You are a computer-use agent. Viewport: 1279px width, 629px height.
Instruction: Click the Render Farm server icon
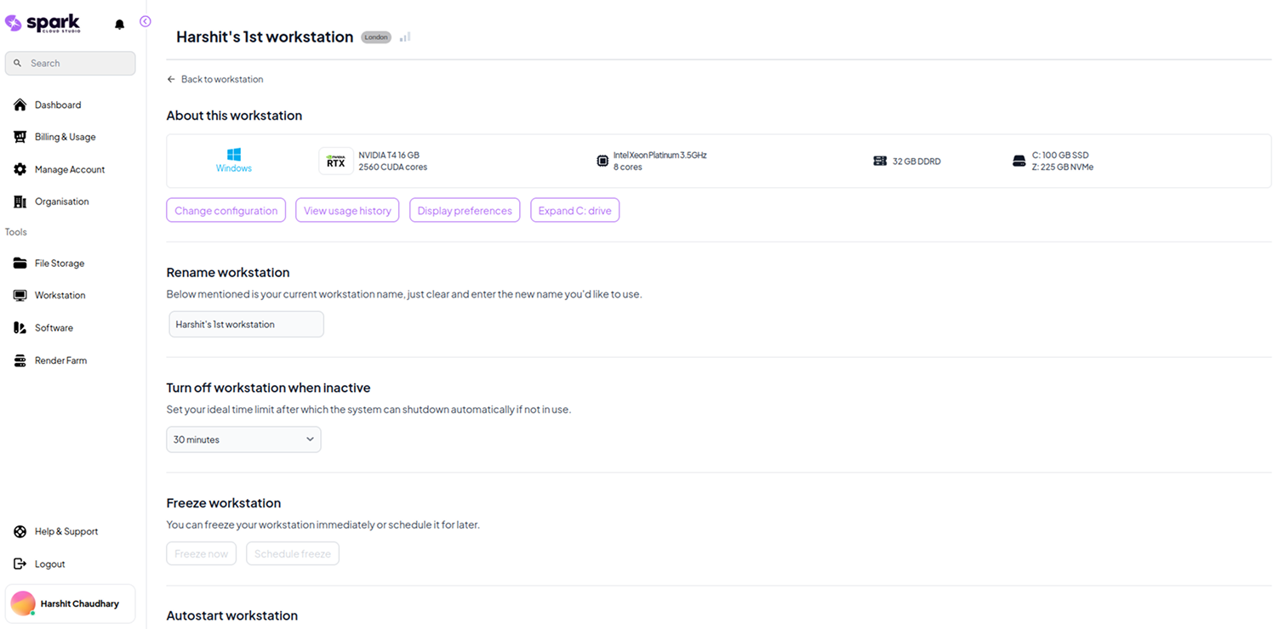click(x=20, y=360)
